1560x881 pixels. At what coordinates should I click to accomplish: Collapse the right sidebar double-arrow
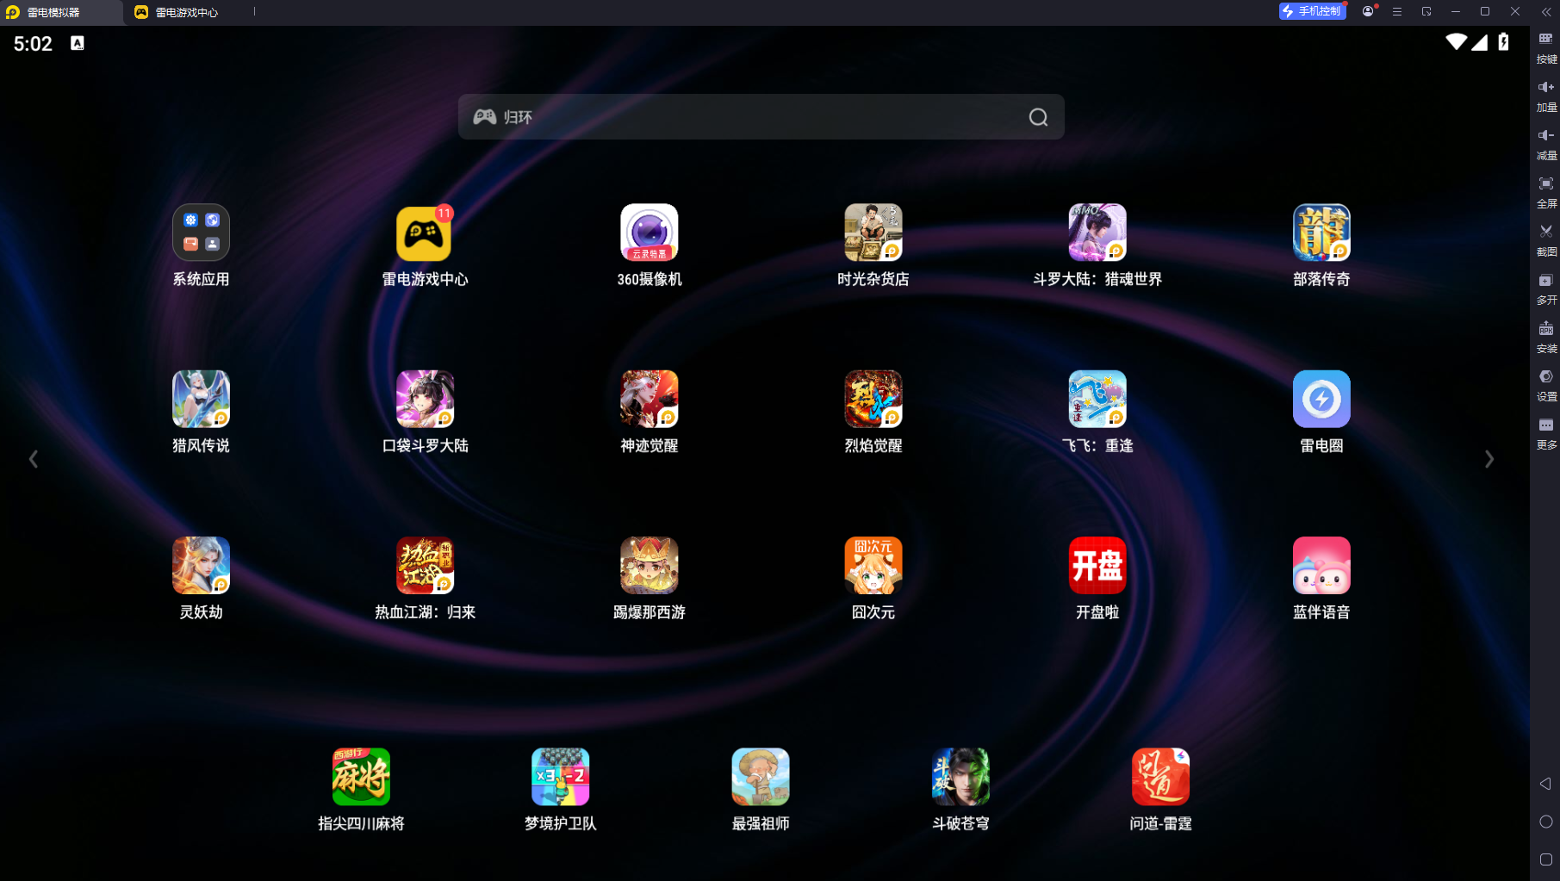coord(1546,11)
